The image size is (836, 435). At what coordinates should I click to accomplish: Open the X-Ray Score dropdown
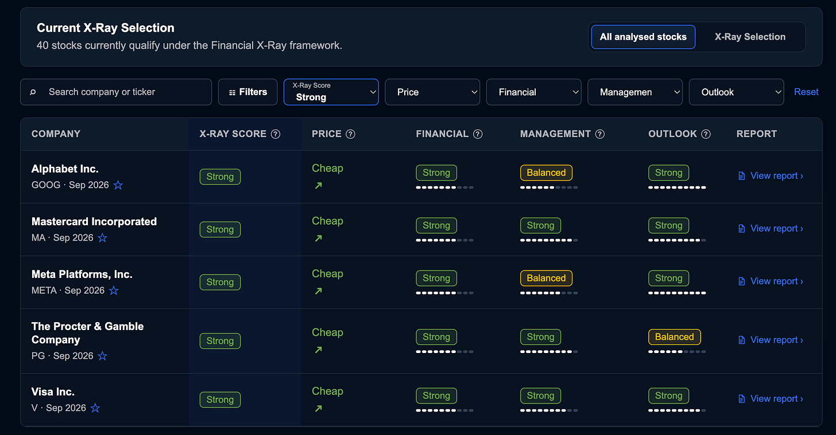pos(331,92)
